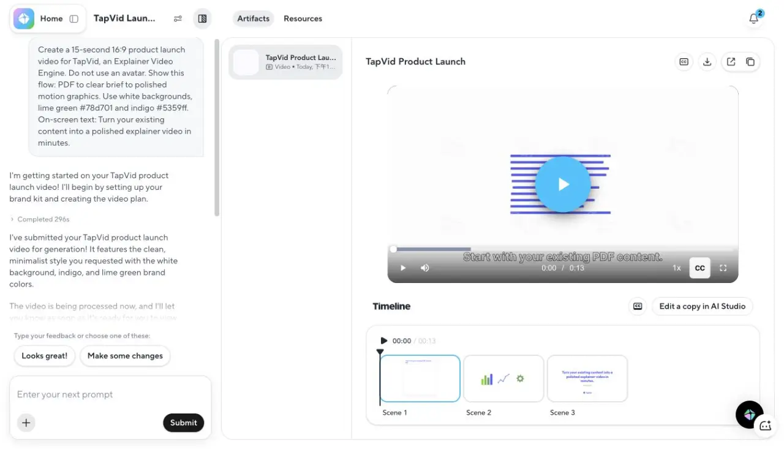The image size is (784, 449).
Task: Select the Scene 3 thumbnail
Action: coord(587,379)
